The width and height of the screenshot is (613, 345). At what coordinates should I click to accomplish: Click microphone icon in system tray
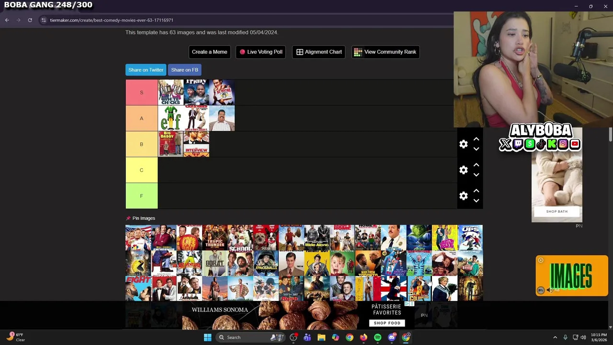point(566,337)
